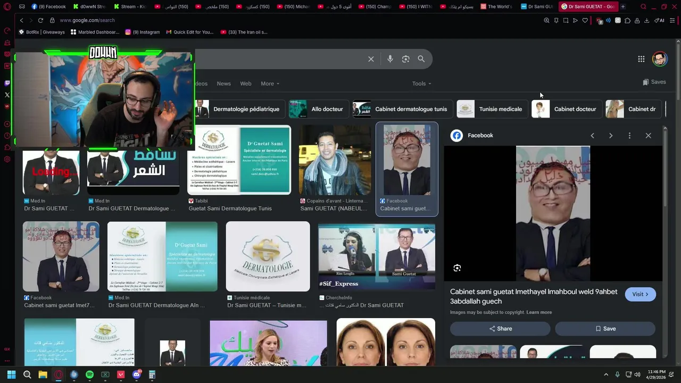Show previous image in preview panel

592,136
